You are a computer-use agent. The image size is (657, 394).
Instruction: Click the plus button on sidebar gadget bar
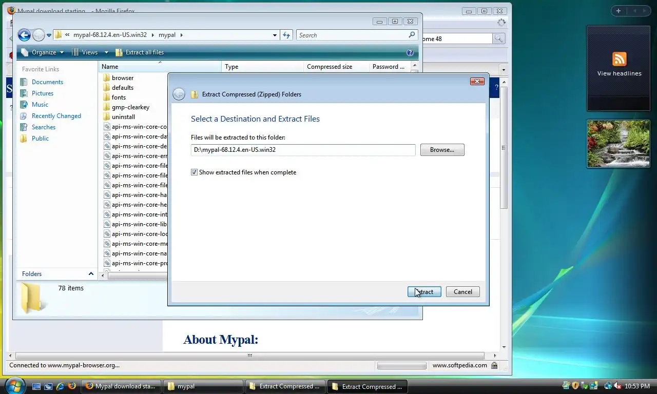(x=619, y=11)
